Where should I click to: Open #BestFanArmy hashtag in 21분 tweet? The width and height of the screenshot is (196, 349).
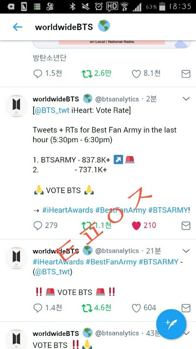(x=111, y=262)
